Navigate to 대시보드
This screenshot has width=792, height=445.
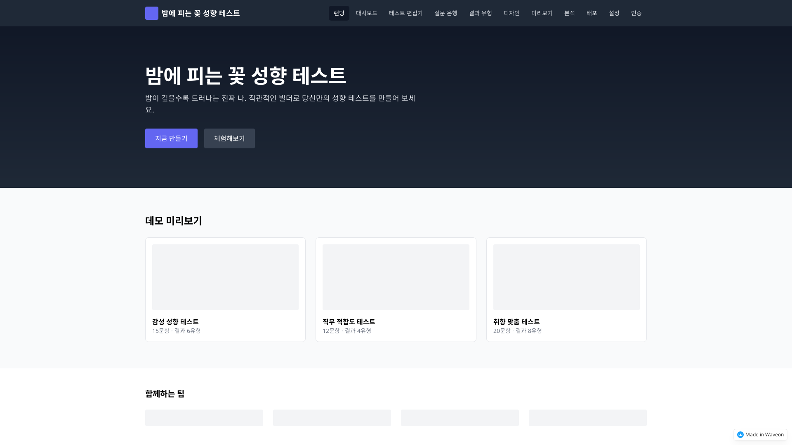[x=366, y=13]
